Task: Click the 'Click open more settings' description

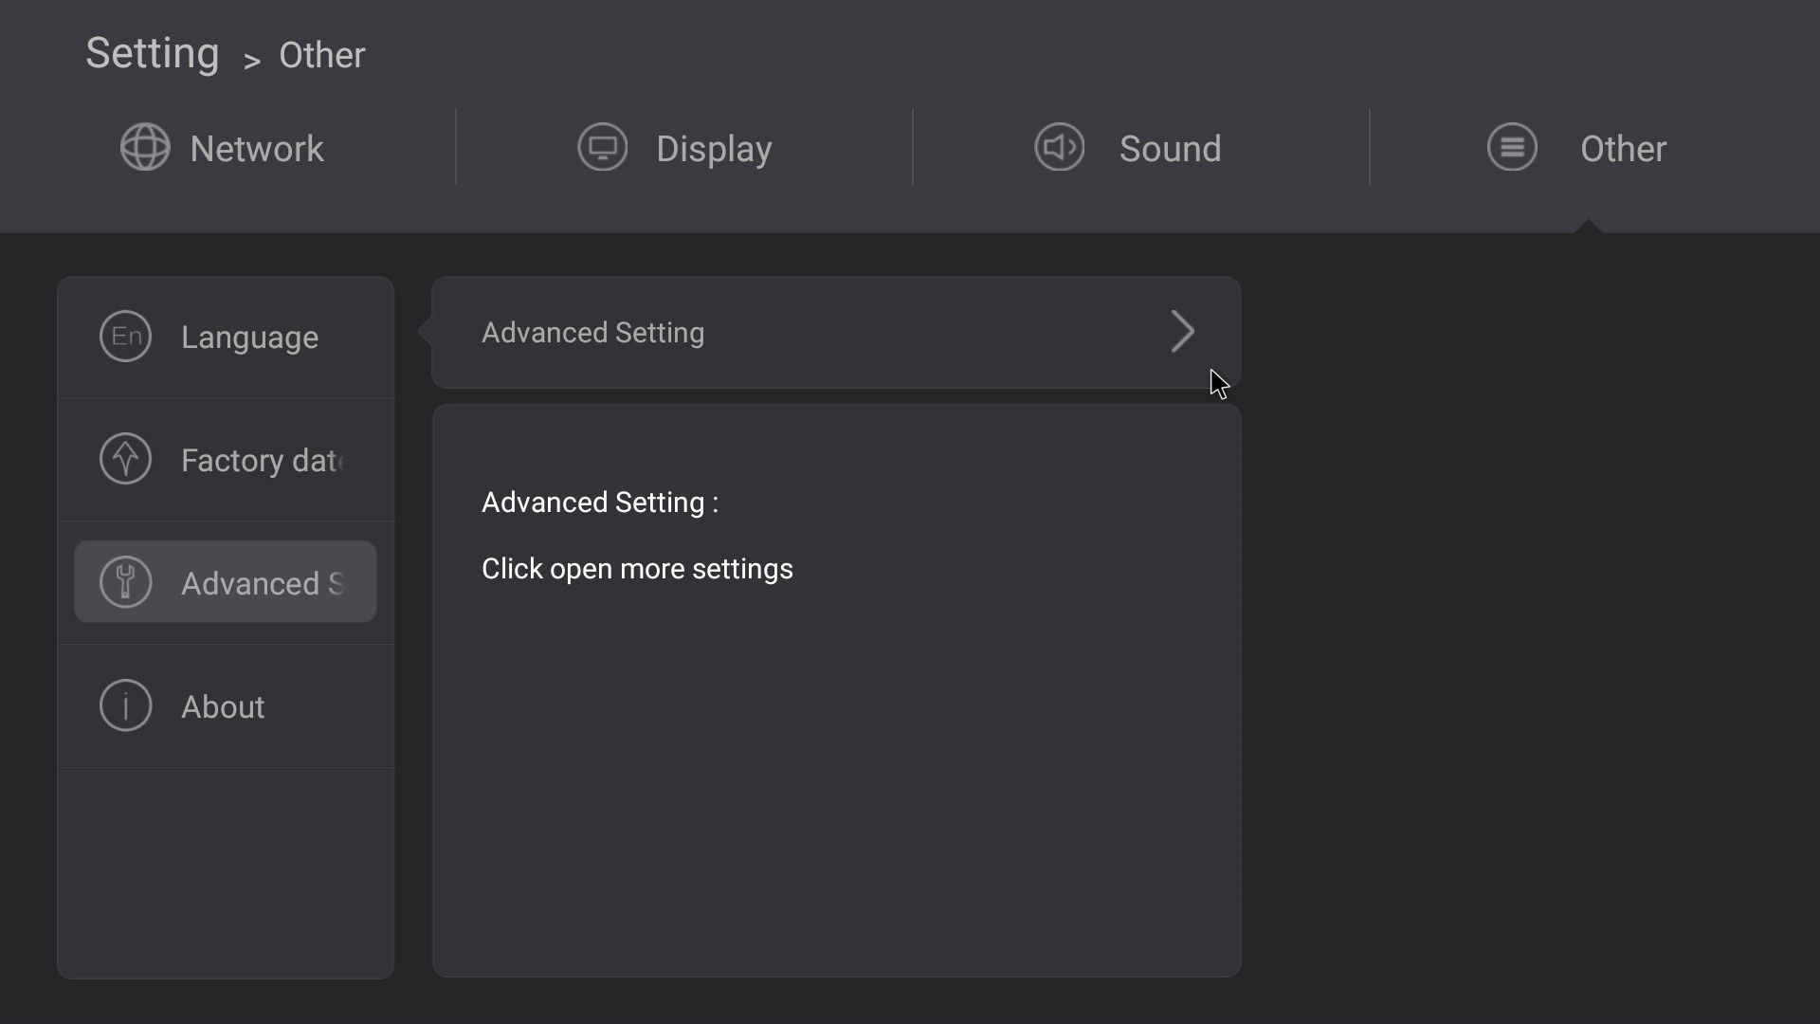Action: [637, 569]
